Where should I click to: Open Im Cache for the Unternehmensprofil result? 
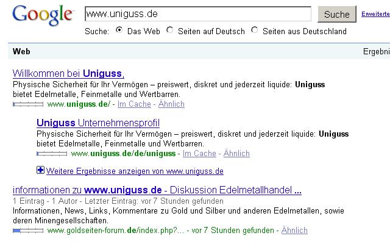(199, 153)
